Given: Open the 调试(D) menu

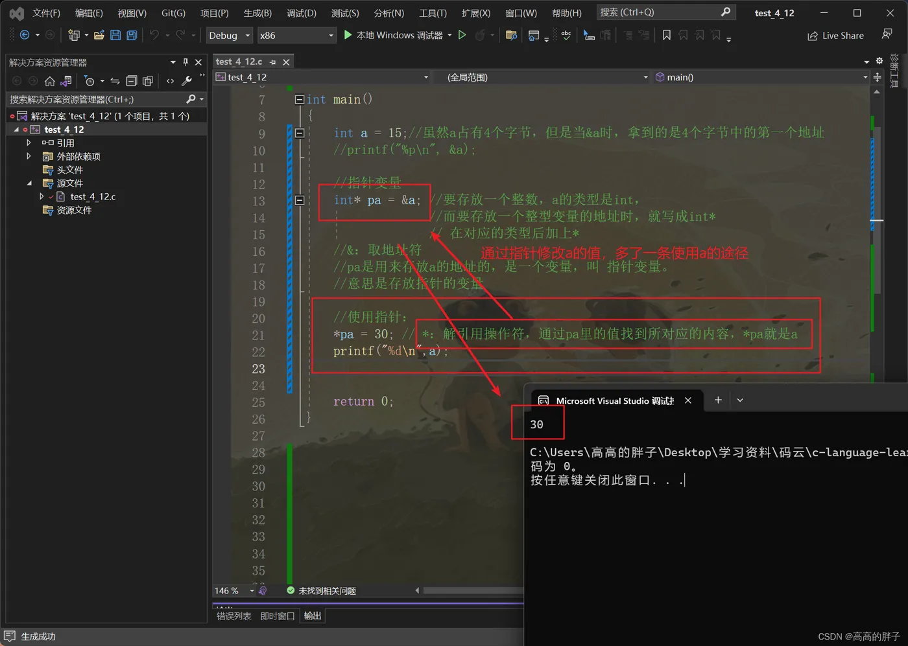Looking at the screenshot, I should (302, 13).
